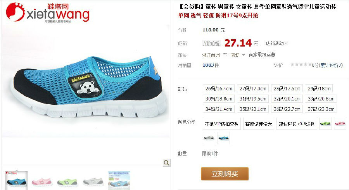
Task: Expand the 店铺活动 dropdown
Action: point(276,43)
